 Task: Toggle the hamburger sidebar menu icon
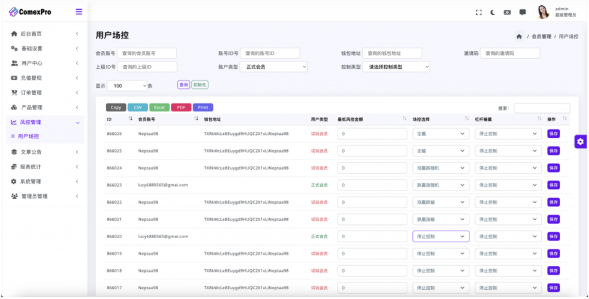[79, 11]
